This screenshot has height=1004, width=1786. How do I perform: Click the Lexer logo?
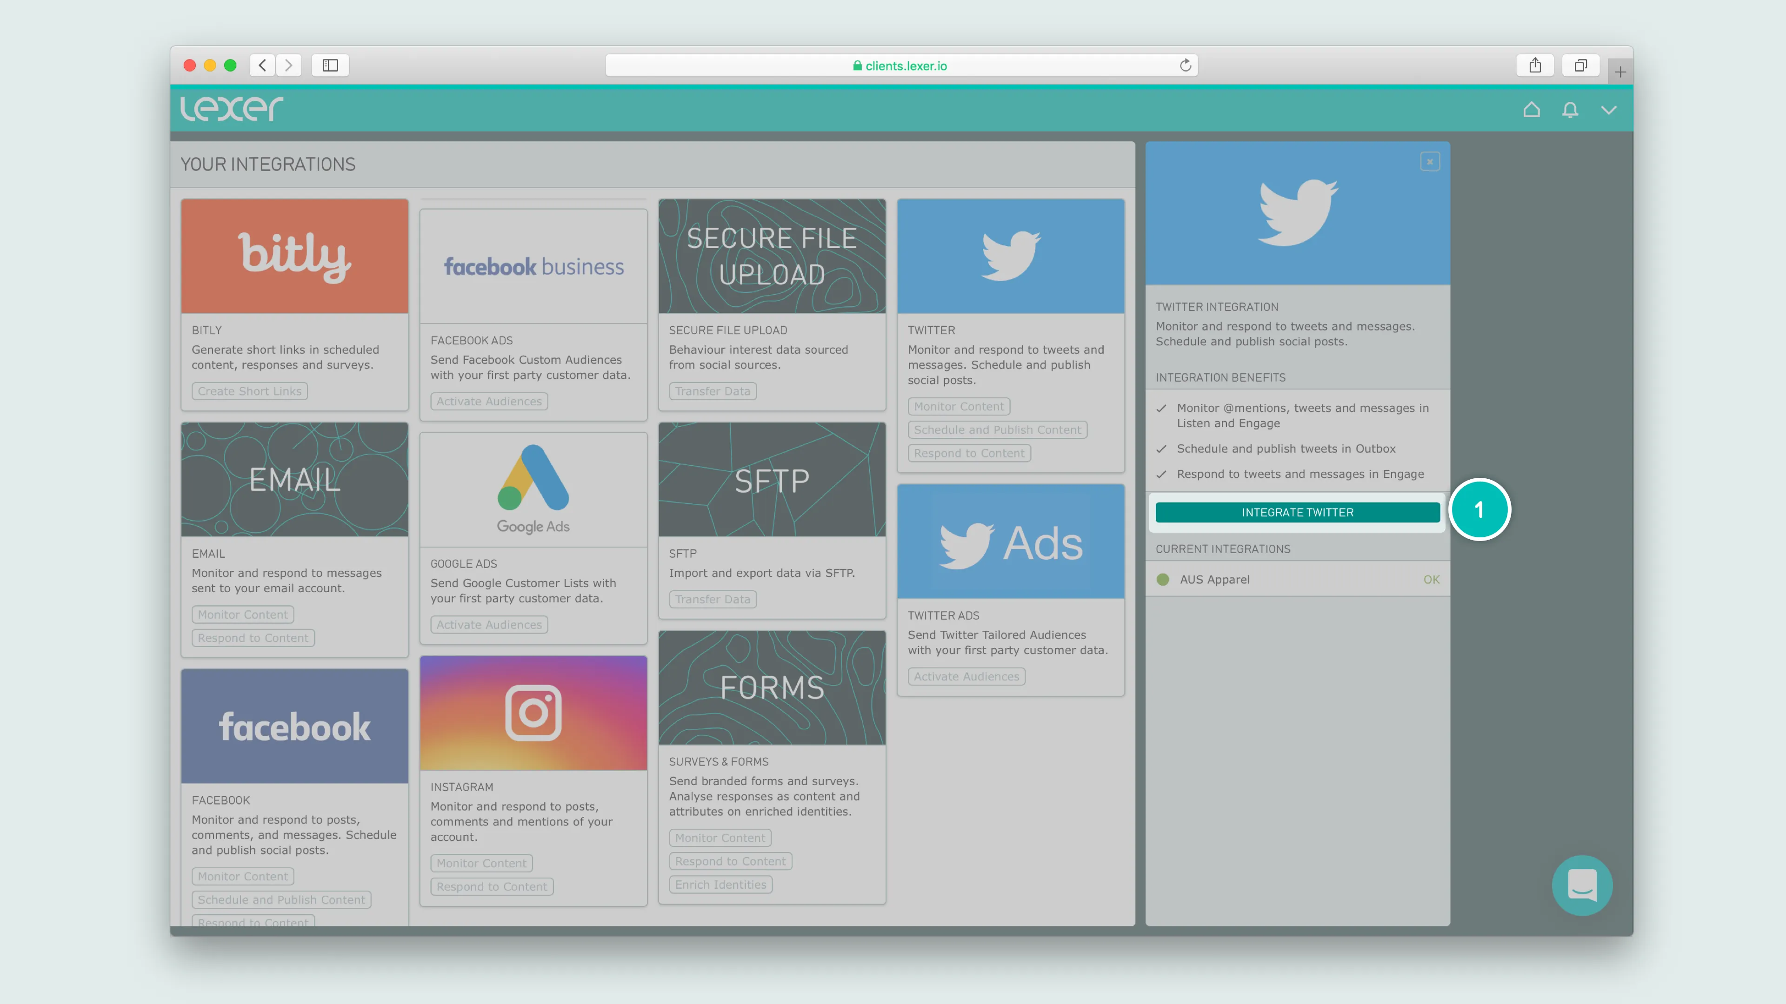pos(232,109)
